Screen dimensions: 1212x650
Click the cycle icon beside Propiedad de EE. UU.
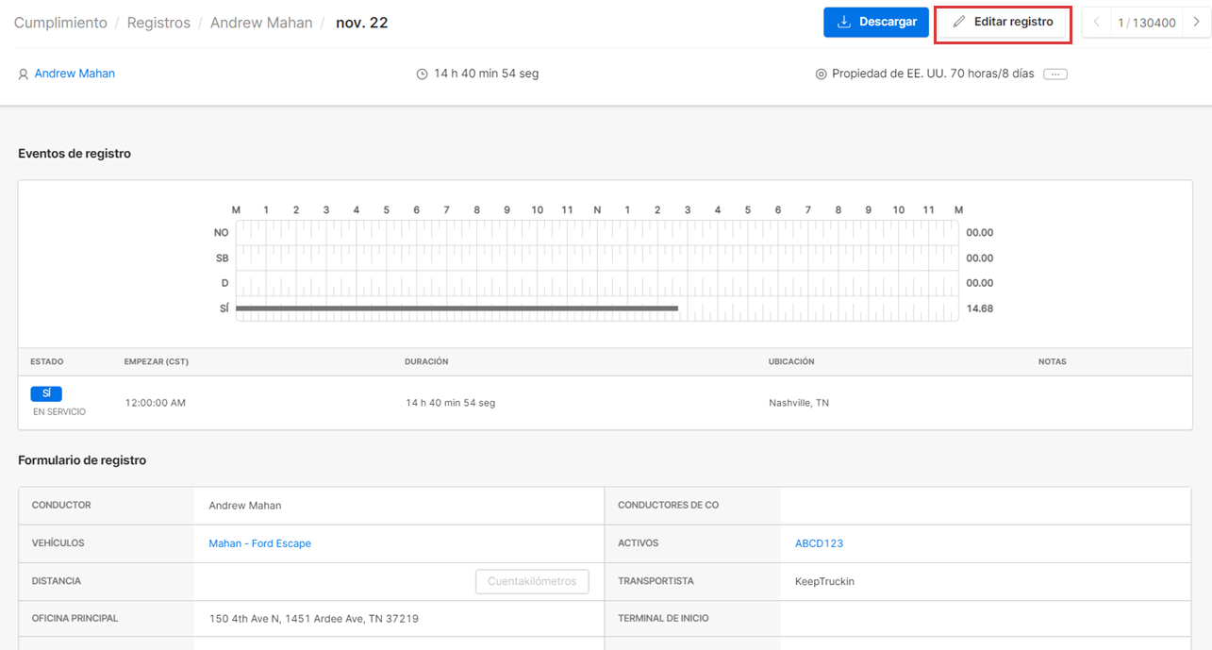(821, 74)
